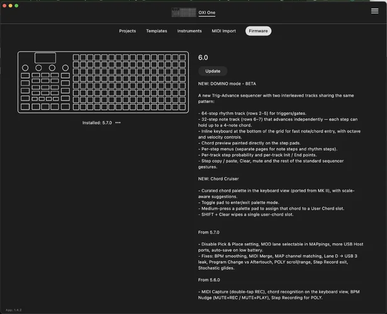Click 'Chord preview painted directly' changelog line
The width and height of the screenshot is (387, 314).
click(249, 143)
